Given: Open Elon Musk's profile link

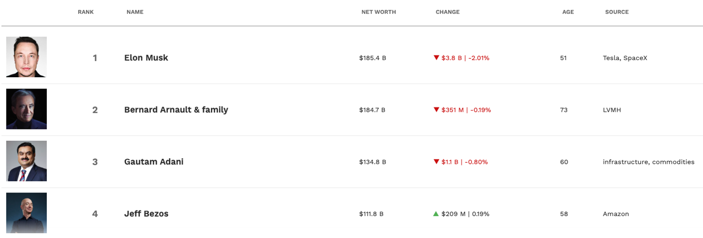Looking at the screenshot, I should (146, 58).
